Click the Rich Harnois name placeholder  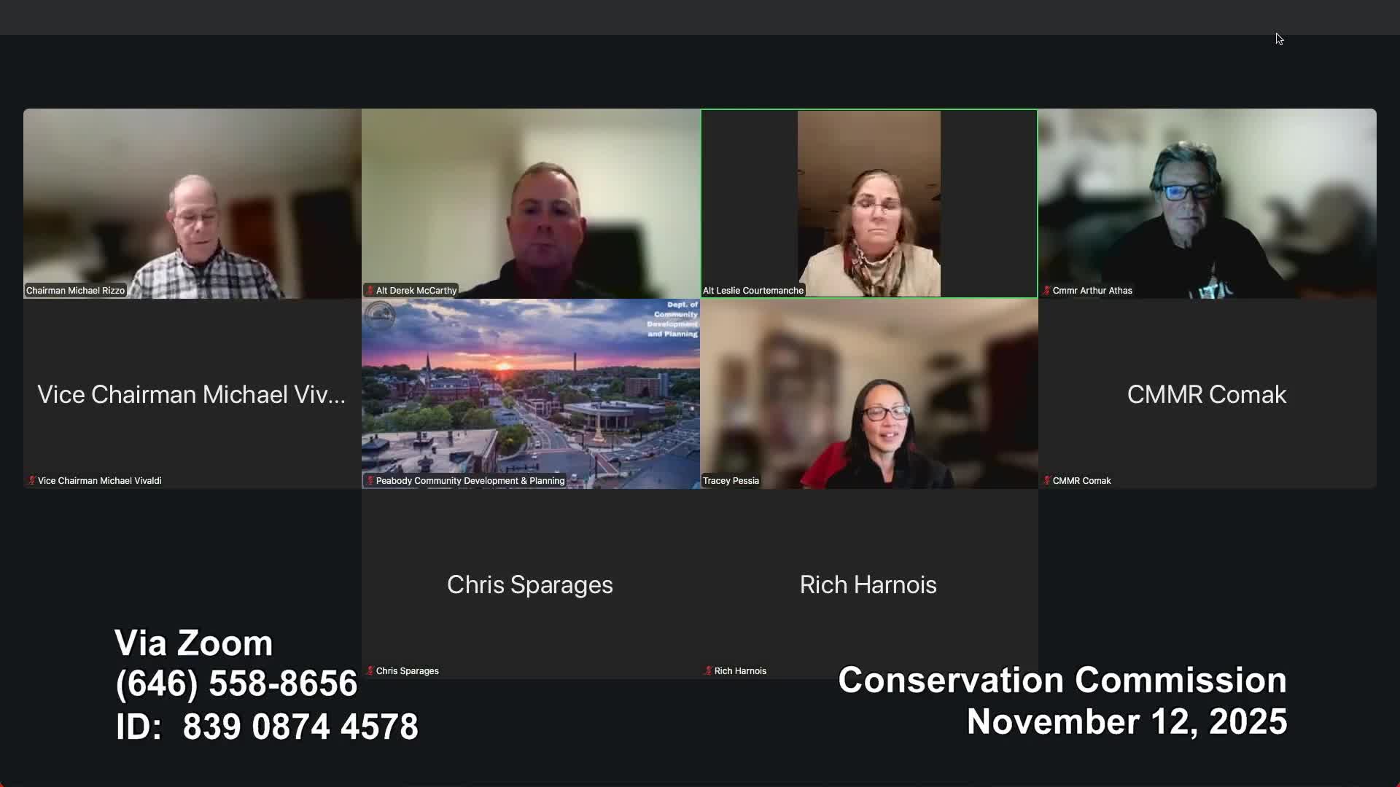[868, 584]
